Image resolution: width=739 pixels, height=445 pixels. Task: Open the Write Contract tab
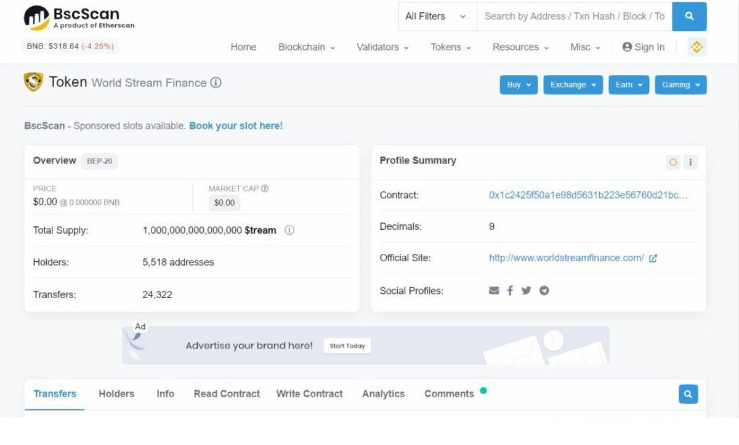309,394
